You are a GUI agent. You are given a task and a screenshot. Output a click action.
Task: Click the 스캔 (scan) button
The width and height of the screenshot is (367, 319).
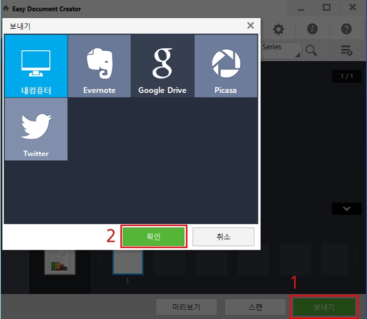click(x=255, y=307)
